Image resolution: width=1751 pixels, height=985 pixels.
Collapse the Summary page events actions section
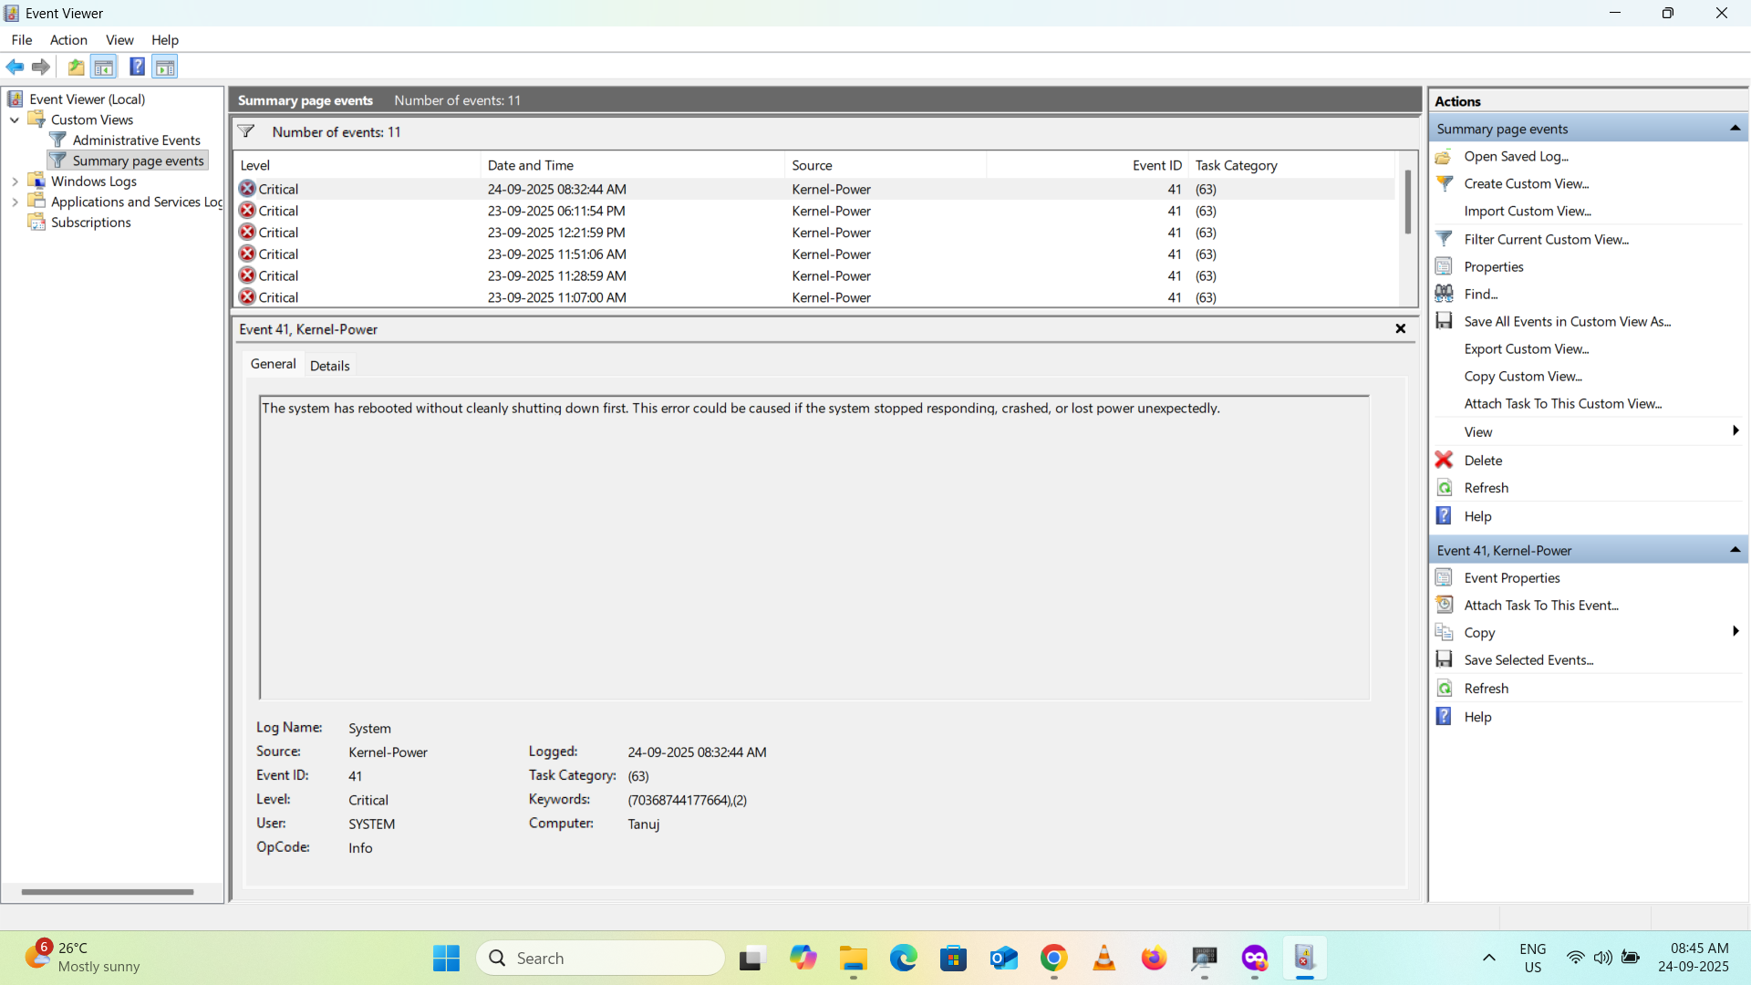(x=1735, y=129)
